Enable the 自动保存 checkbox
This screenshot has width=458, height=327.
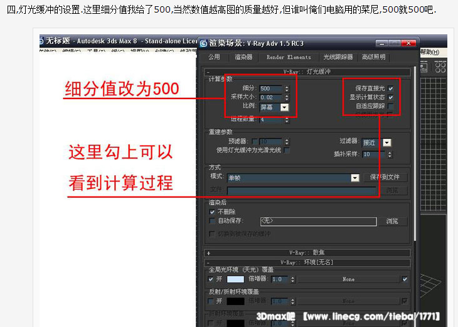(212, 221)
